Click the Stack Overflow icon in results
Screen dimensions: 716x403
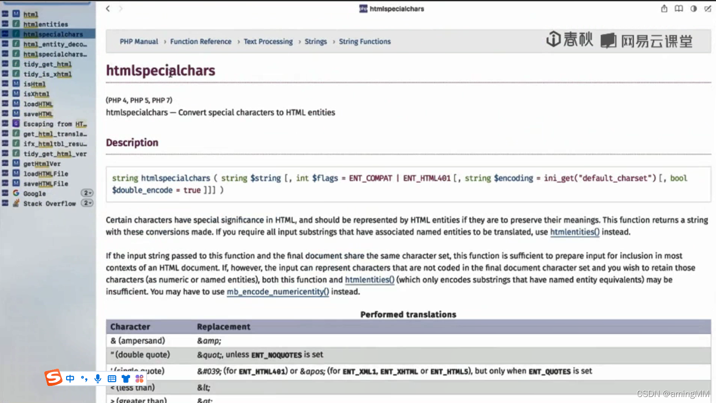click(x=16, y=203)
